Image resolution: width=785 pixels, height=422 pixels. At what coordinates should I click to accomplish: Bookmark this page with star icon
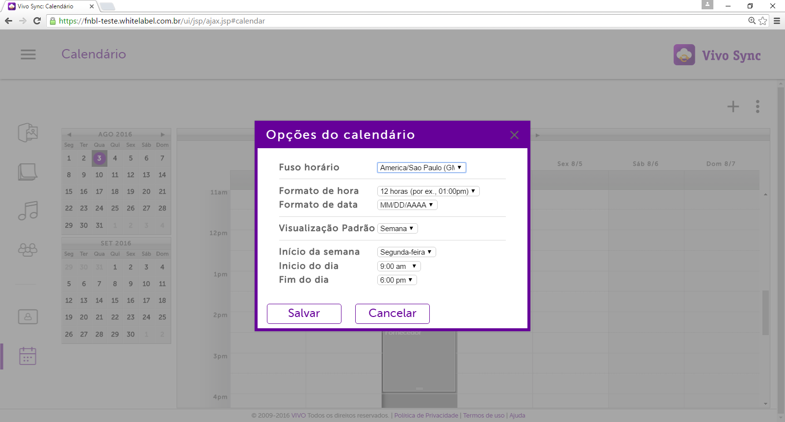click(762, 21)
